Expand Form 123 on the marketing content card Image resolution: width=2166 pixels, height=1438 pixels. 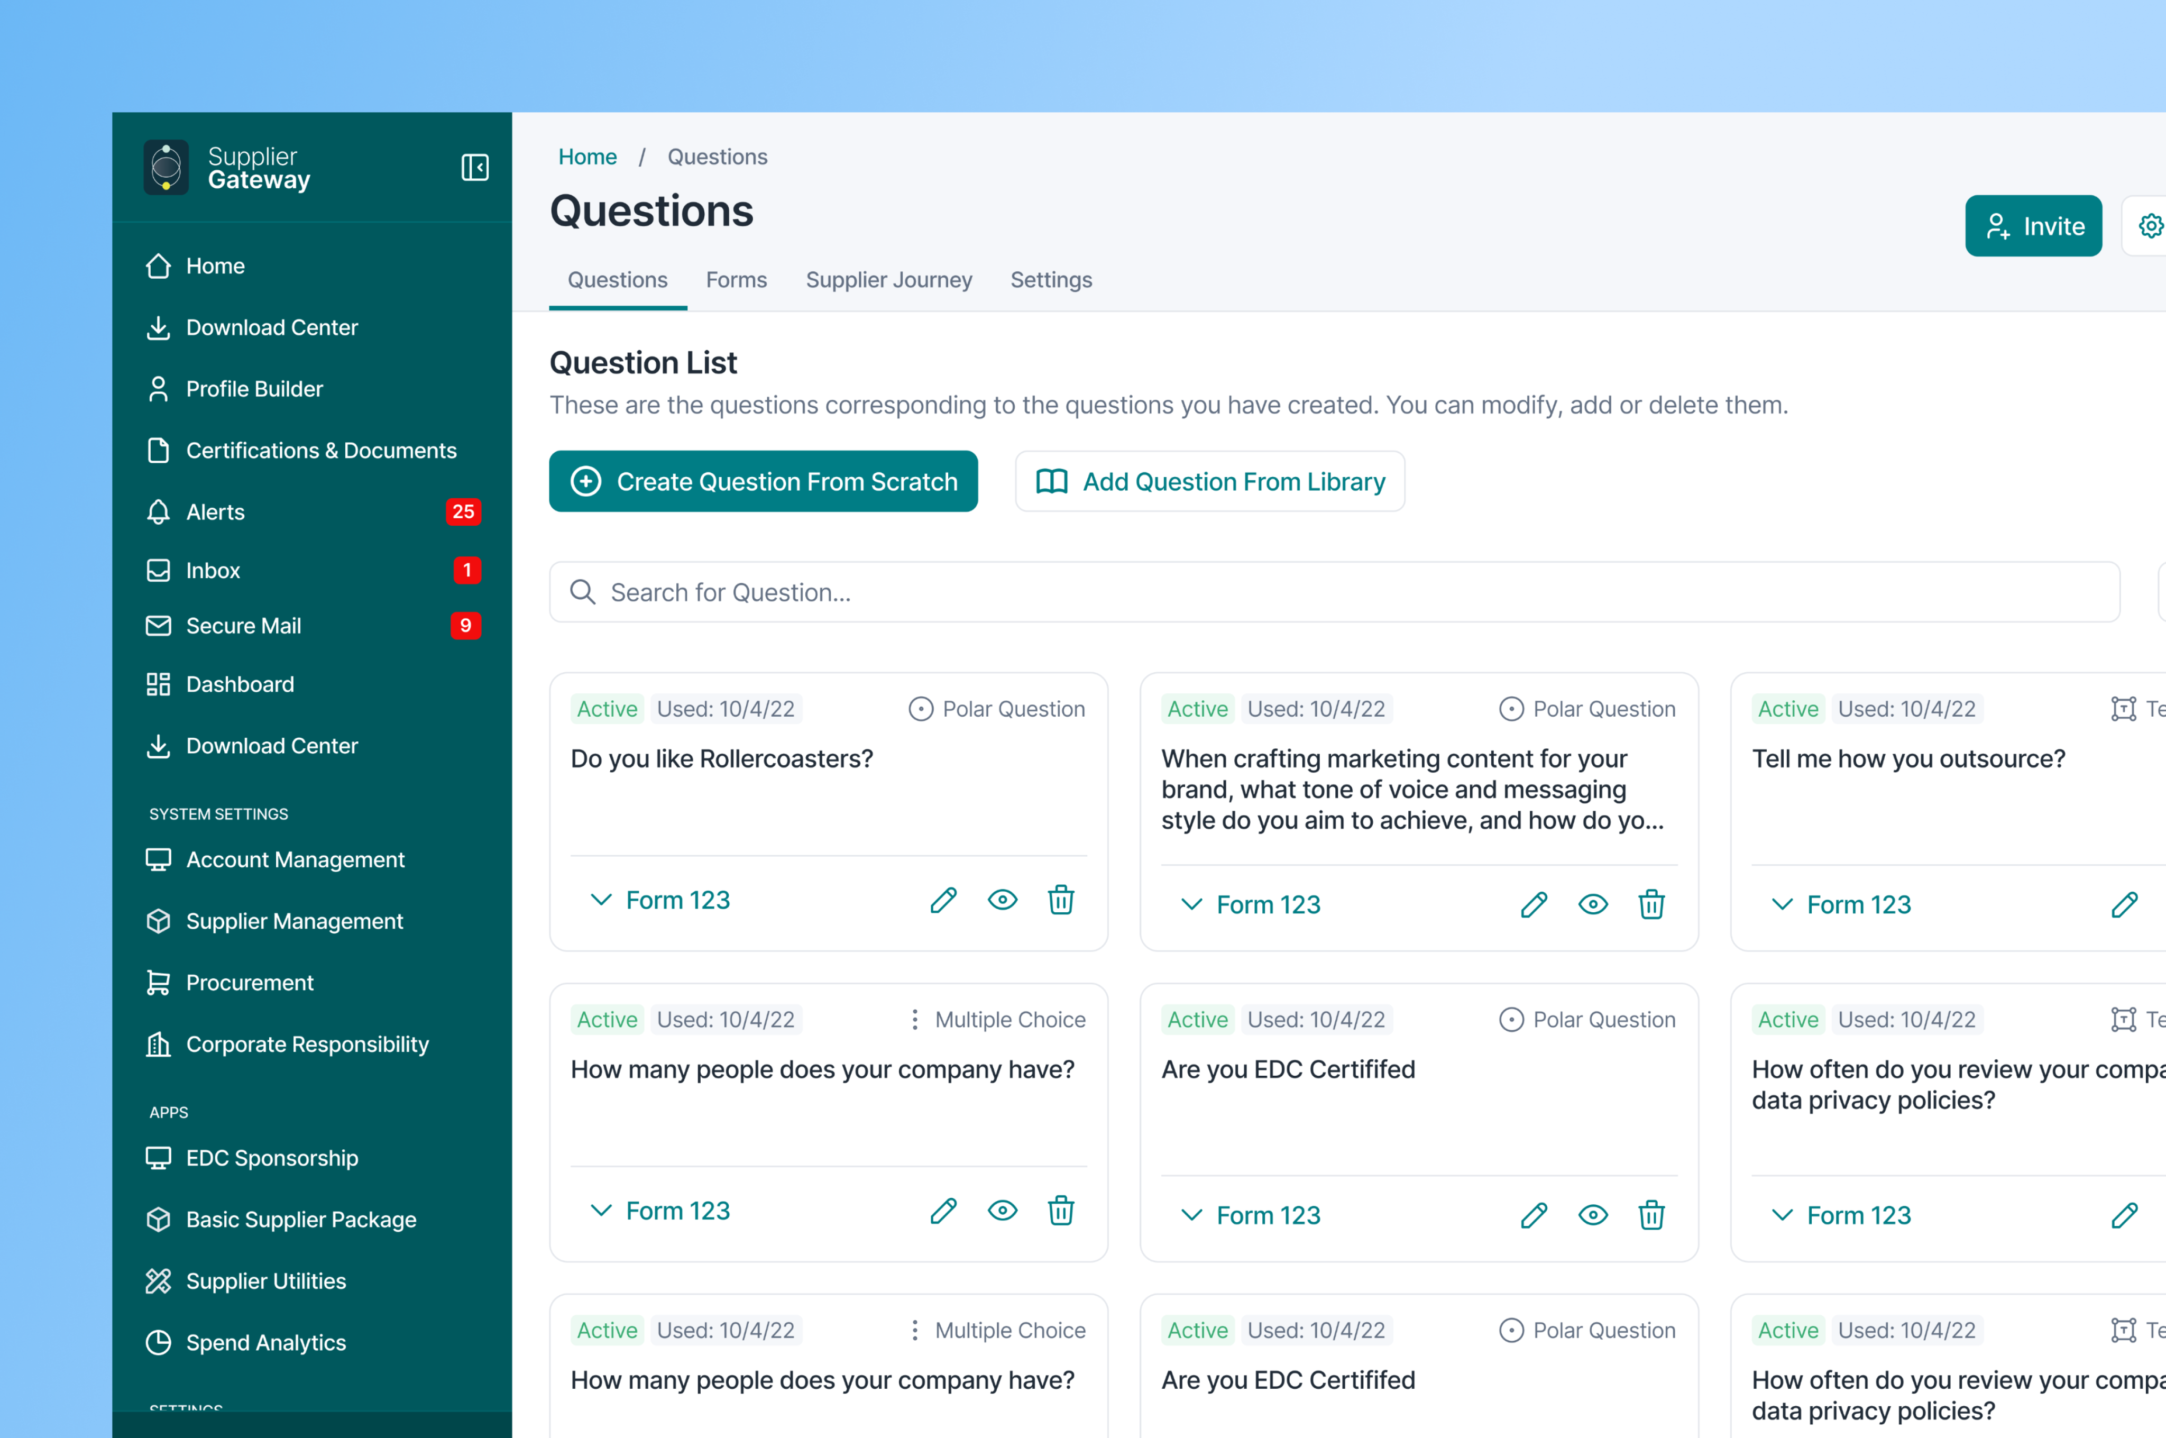click(x=1251, y=904)
